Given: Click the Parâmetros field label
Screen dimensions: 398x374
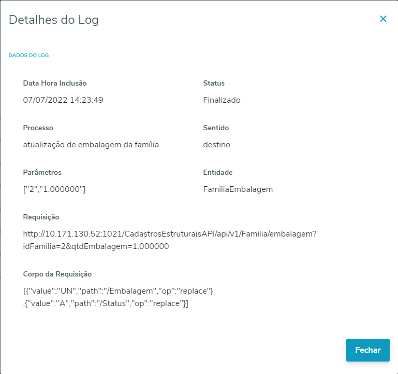Looking at the screenshot, I should tap(42, 172).
